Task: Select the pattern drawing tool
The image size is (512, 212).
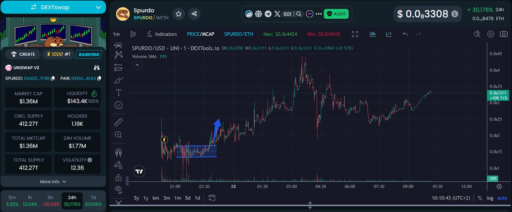Action: pyautogui.click(x=119, y=54)
